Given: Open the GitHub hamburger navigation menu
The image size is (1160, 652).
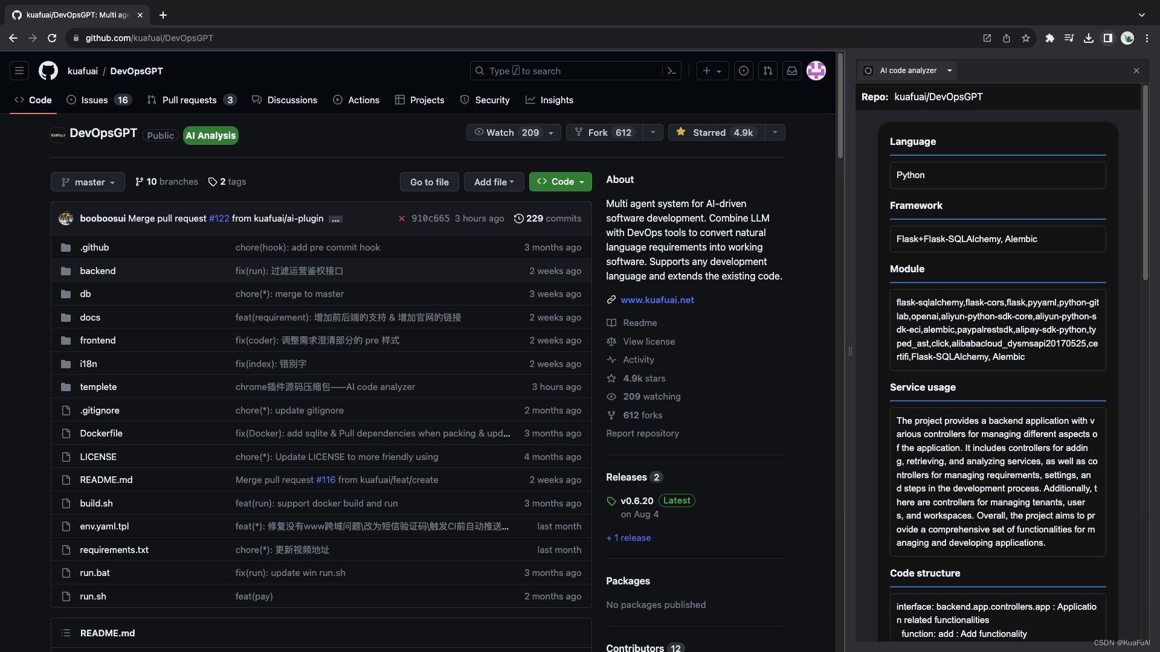Looking at the screenshot, I should [19, 71].
